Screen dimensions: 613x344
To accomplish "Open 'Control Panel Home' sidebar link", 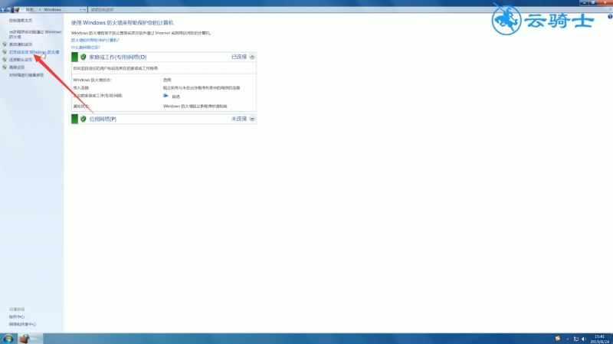I will click(x=21, y=21).
